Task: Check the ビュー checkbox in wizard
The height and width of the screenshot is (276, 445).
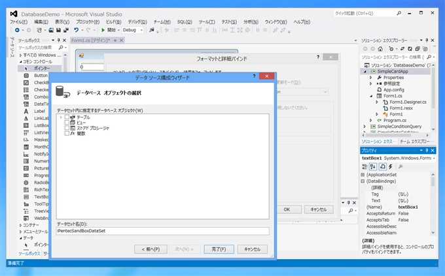Action: [67, 122]
